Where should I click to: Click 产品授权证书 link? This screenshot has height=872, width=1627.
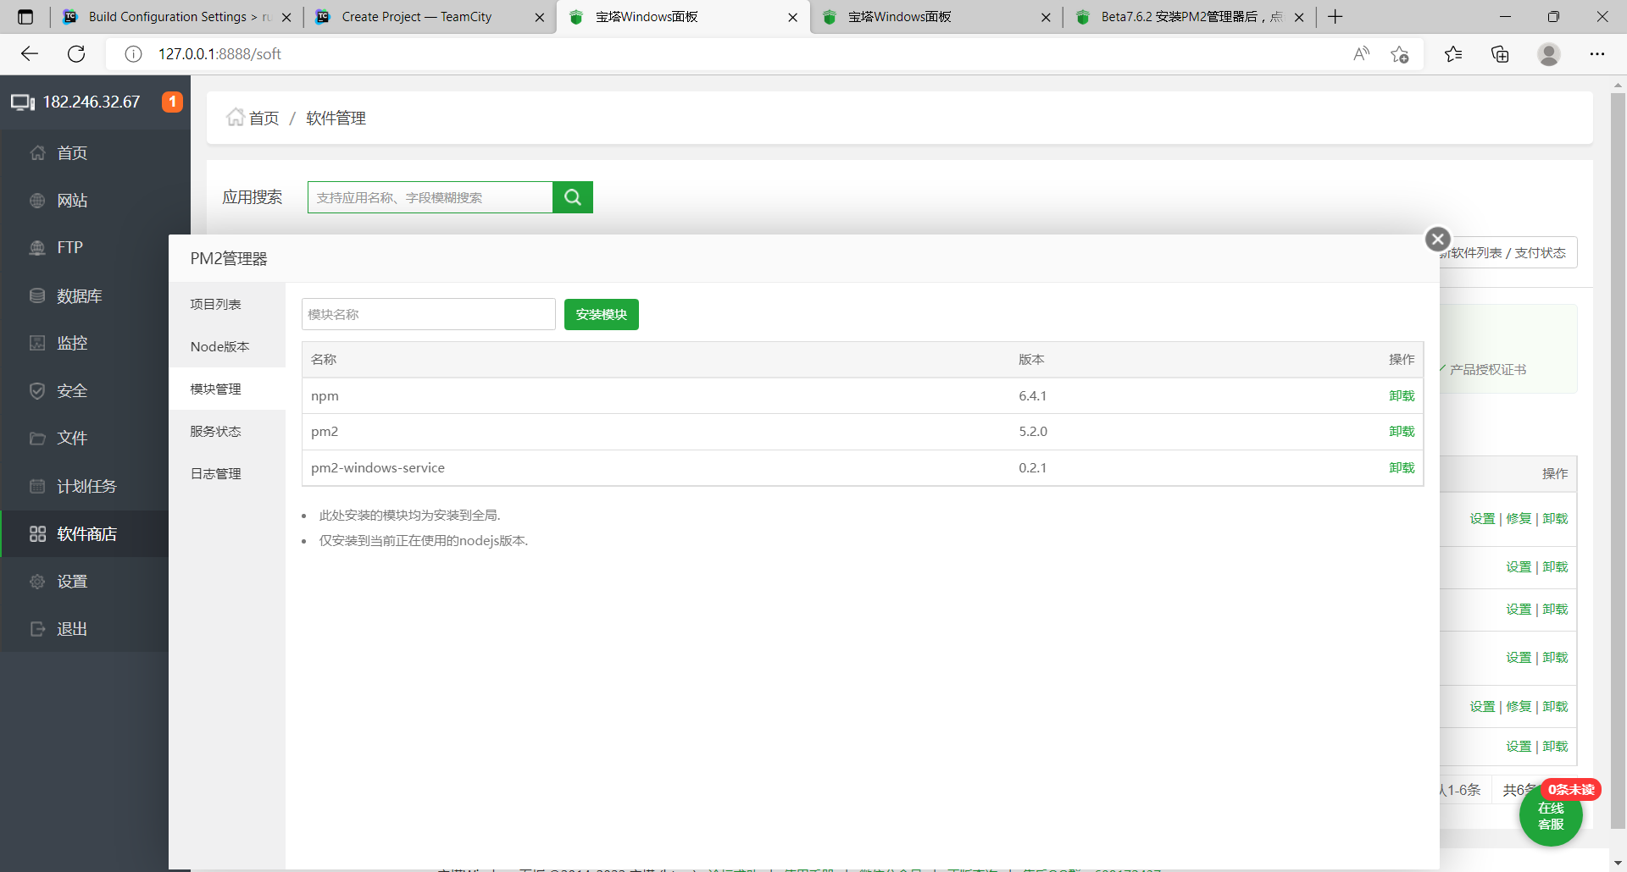tap(1488, 370)
